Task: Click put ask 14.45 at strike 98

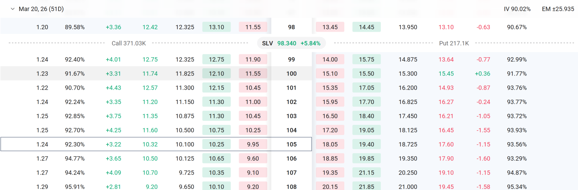Action: [367, 27]
